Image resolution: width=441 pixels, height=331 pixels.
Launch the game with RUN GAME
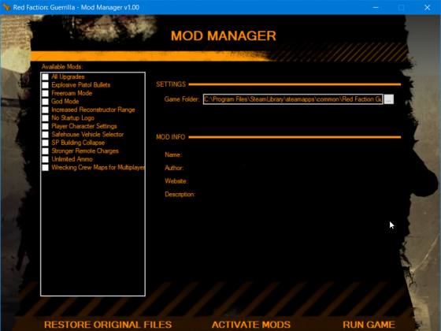(x=369, y=325)
